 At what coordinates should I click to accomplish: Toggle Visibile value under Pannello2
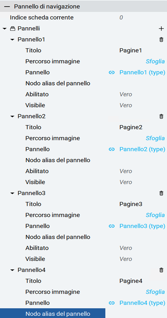click(x=126, y=182)
